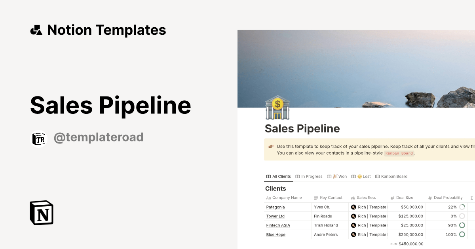Open the Blue Hope company row

coord(276,235)
